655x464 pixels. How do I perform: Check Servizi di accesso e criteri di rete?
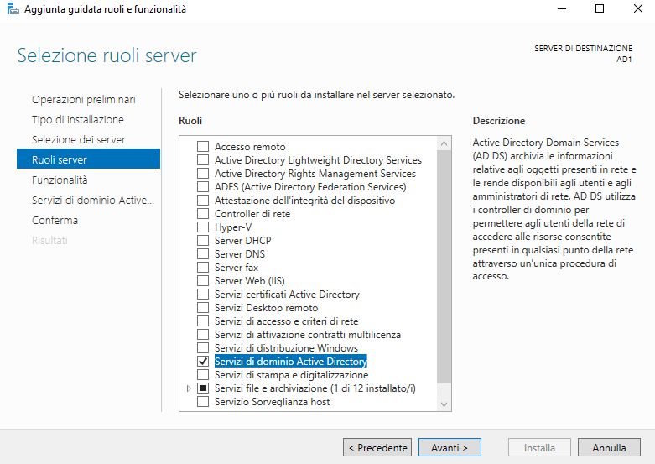tap(203, 321)
